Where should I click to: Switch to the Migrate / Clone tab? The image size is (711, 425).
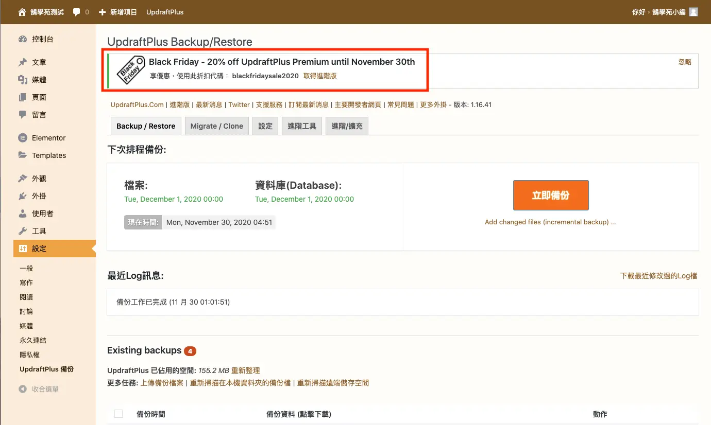(217, 126)
